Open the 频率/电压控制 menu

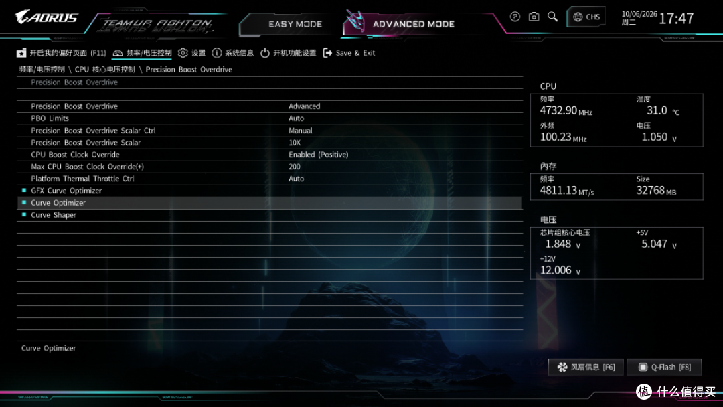[x=142, y=53]
